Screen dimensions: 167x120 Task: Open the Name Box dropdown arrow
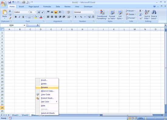tap(24, 25)
